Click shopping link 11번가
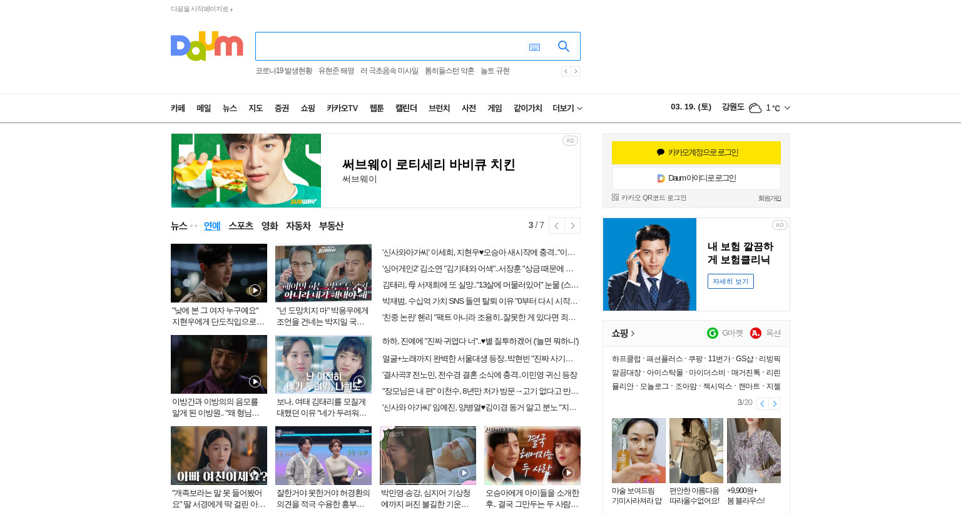 point(719,359)
